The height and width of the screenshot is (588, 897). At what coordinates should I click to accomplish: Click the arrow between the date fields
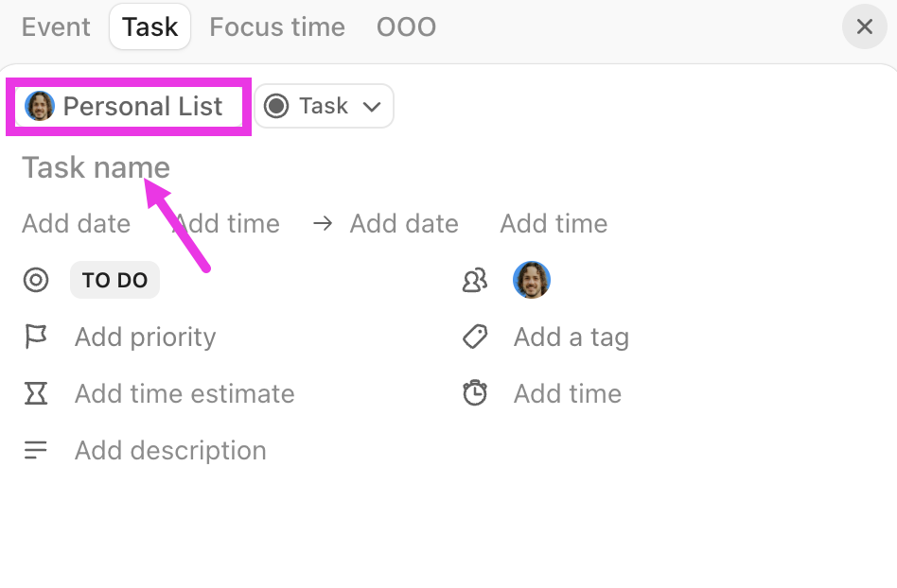322,223
